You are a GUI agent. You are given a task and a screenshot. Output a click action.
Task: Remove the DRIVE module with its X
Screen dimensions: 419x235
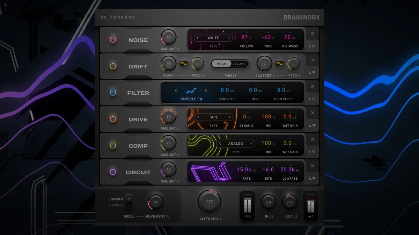pos(313,113)
